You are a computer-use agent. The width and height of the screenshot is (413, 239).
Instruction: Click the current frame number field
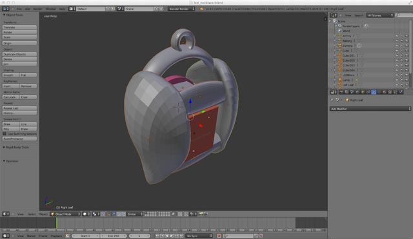click(x=139, y=236)
